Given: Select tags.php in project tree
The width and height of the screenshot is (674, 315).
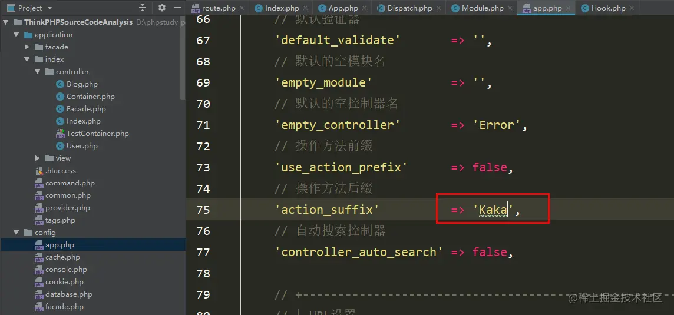Looking at the screenshot, I should click(x=60, y=220).
